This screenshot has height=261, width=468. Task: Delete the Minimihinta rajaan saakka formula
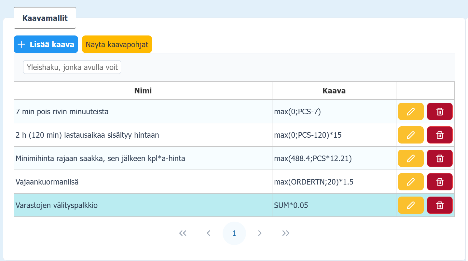pos(440,158)
